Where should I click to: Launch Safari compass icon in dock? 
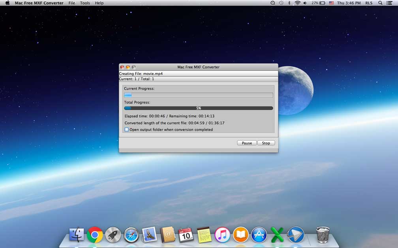131,235
